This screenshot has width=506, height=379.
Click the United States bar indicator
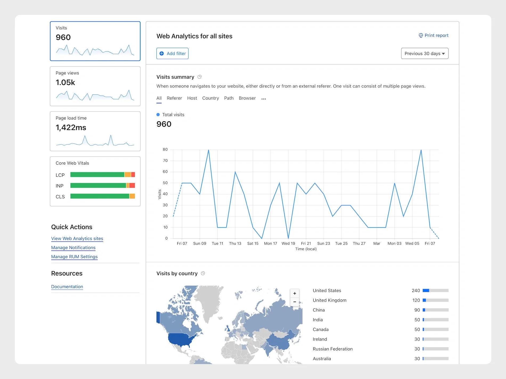[436, 290]
